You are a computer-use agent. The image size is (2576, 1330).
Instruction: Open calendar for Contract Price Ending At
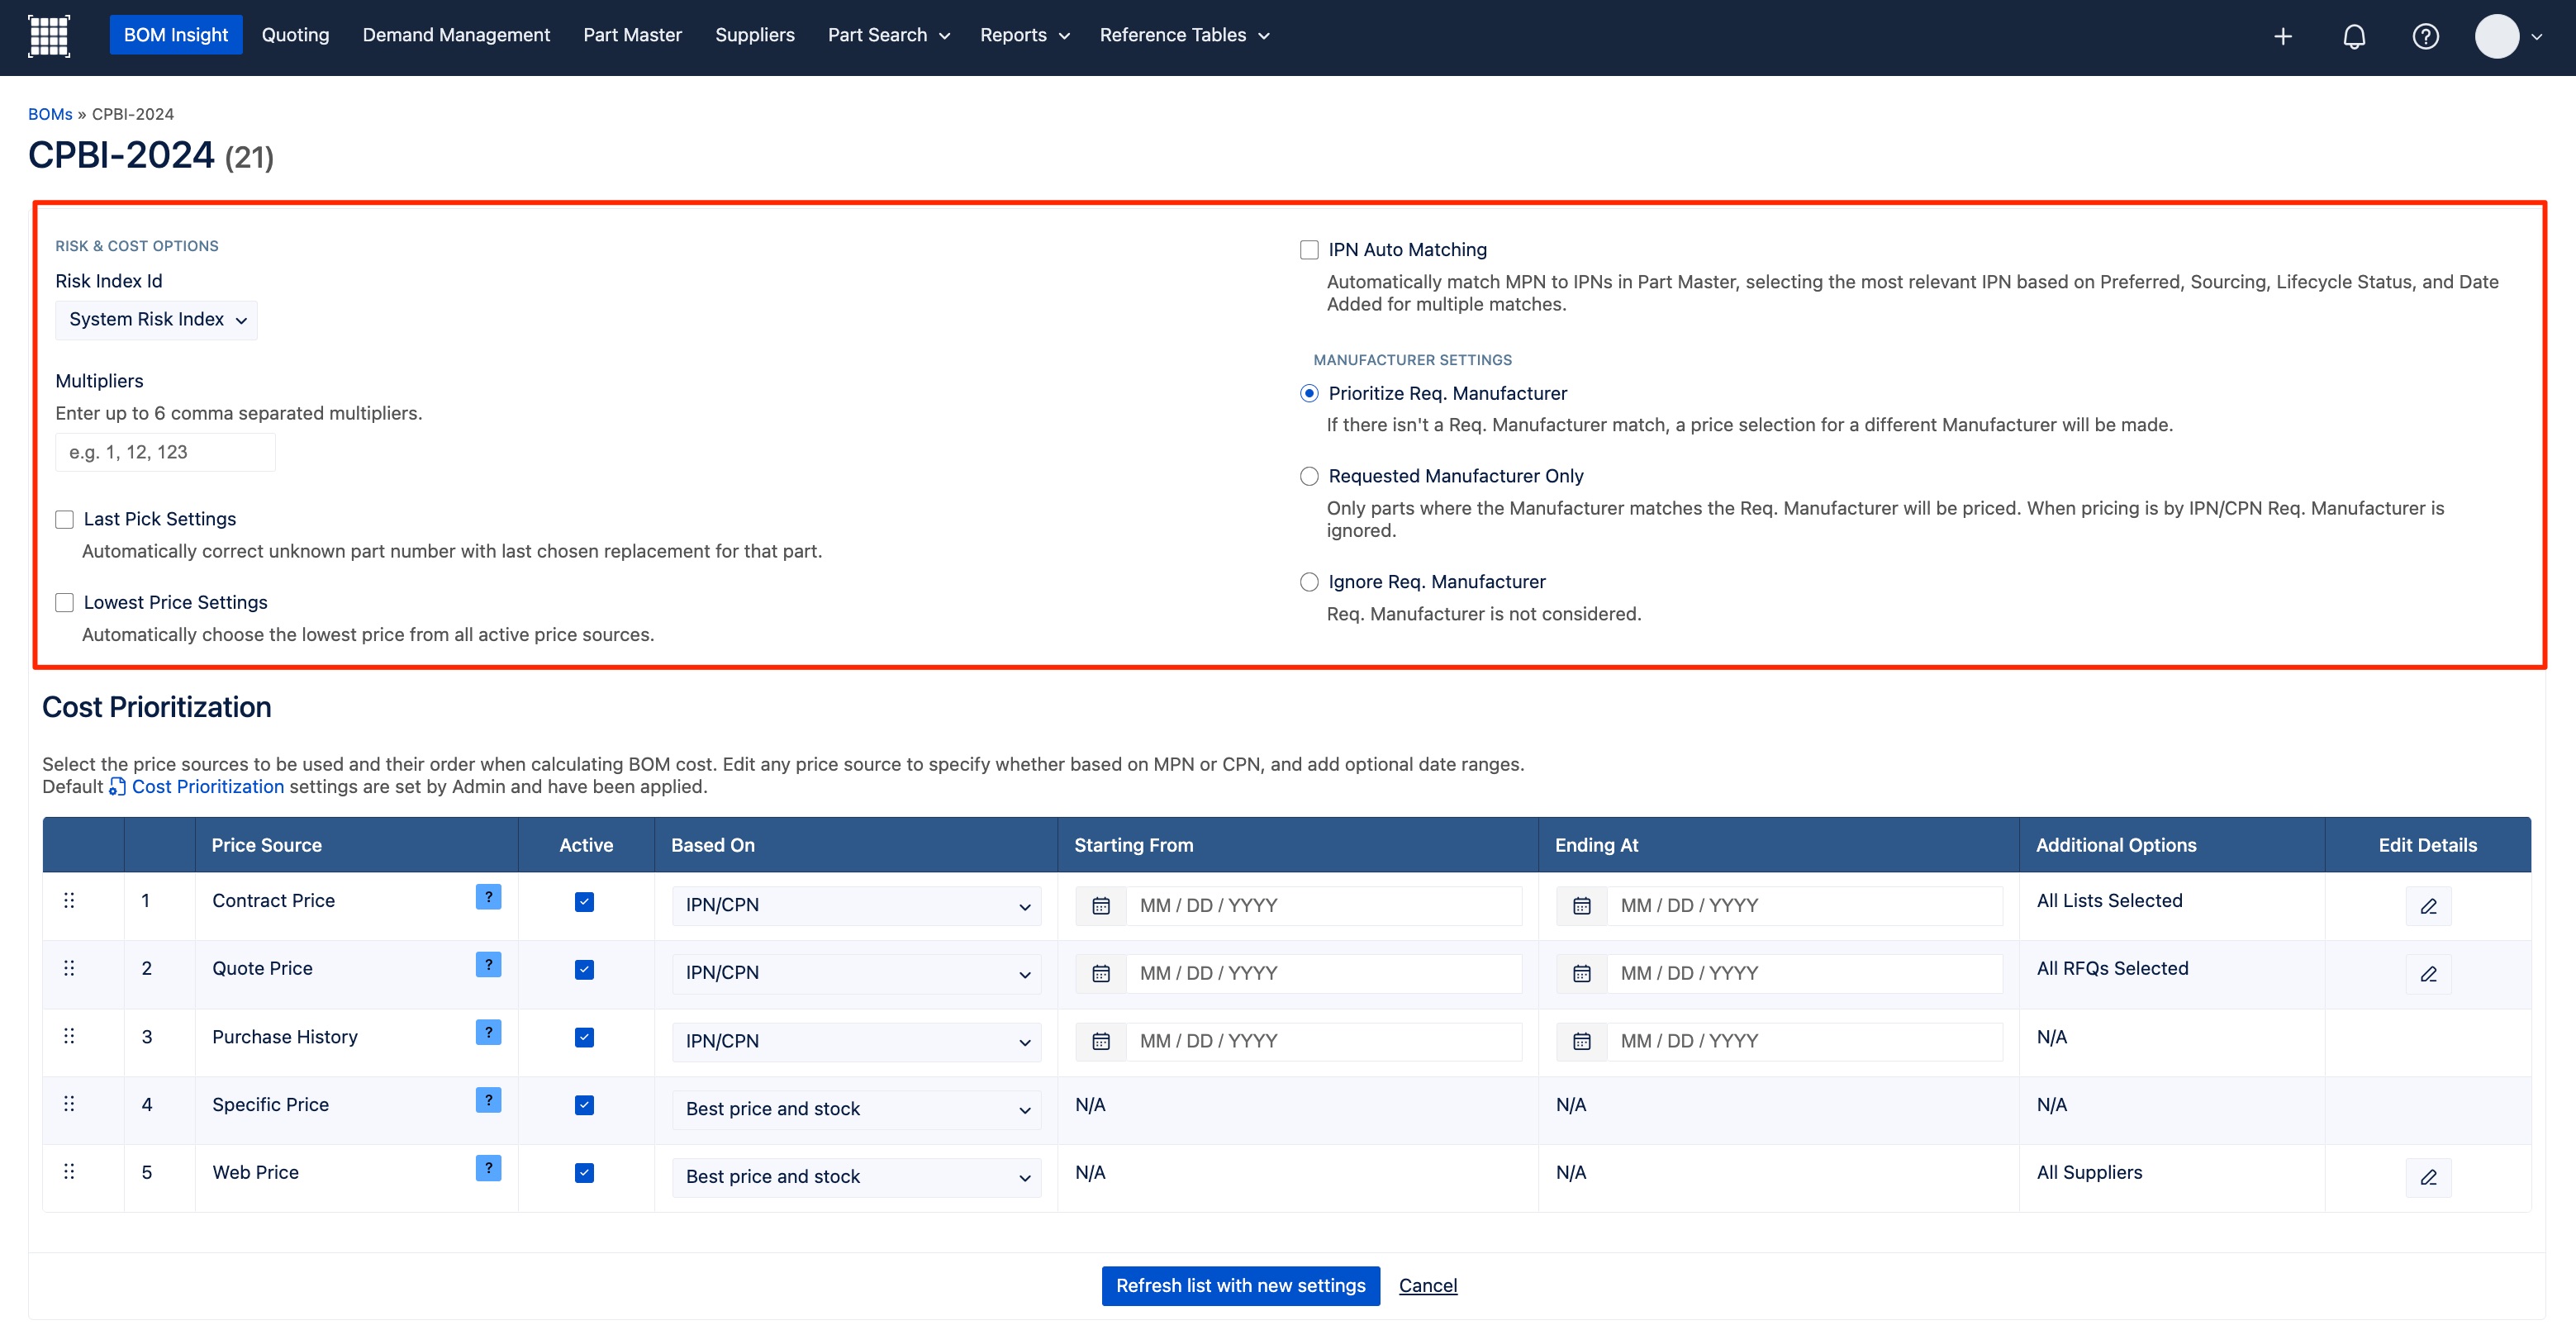click(1582, 906)
